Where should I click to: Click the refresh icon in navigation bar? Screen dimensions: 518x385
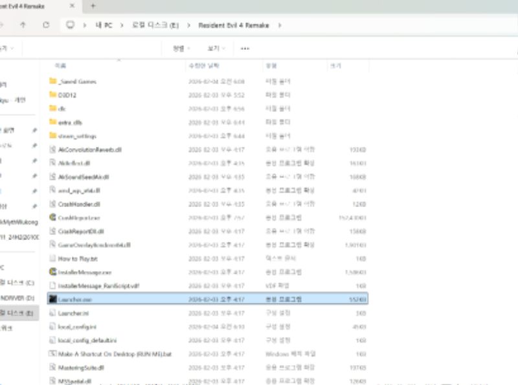coord(46,25)
